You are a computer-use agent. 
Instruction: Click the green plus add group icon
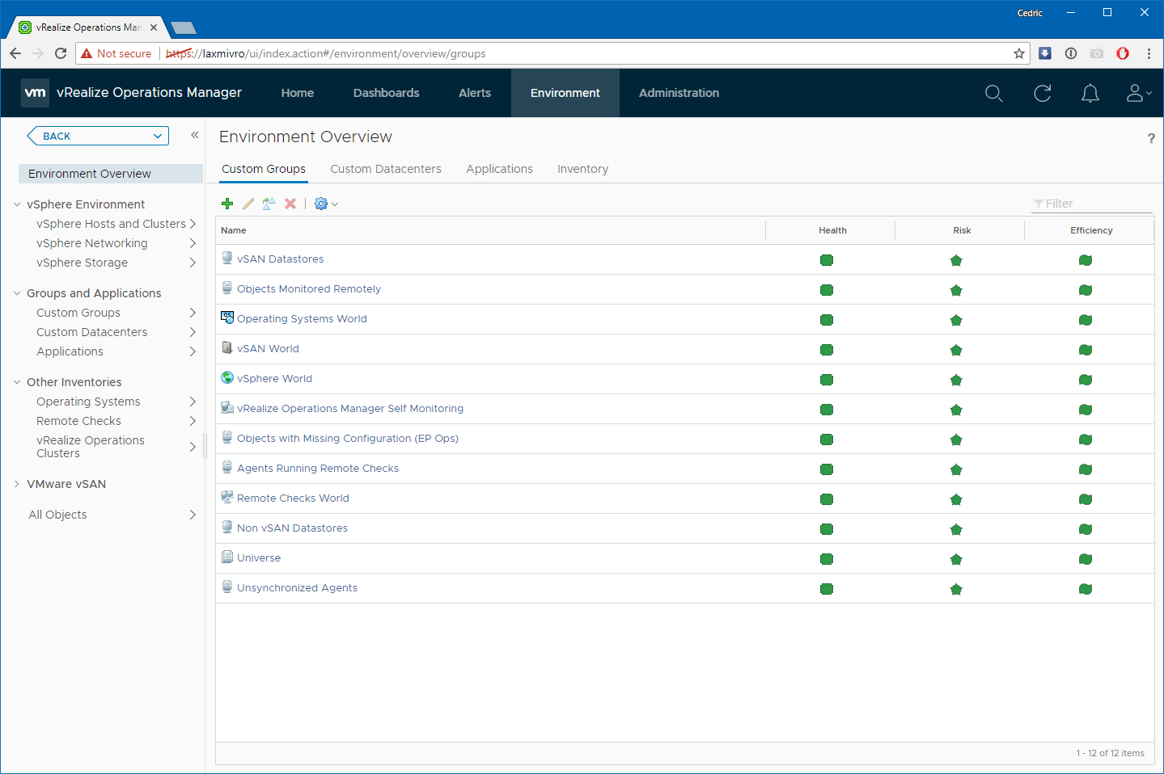tap(227, 204)
